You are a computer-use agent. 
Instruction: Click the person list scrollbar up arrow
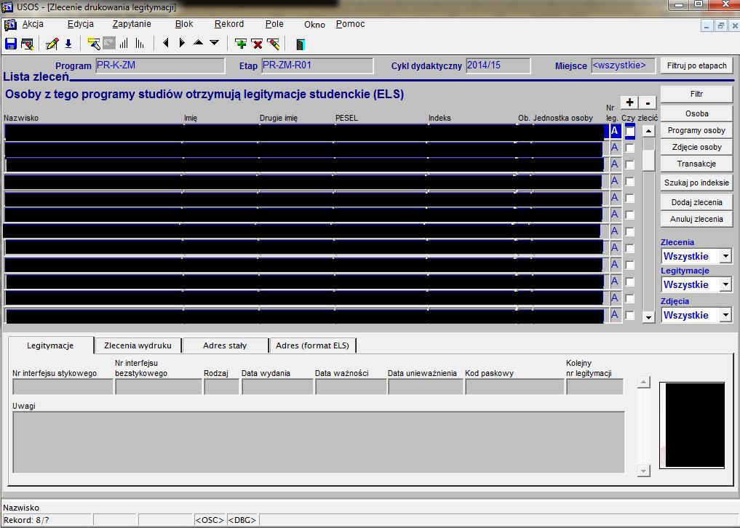pos(648,131)
